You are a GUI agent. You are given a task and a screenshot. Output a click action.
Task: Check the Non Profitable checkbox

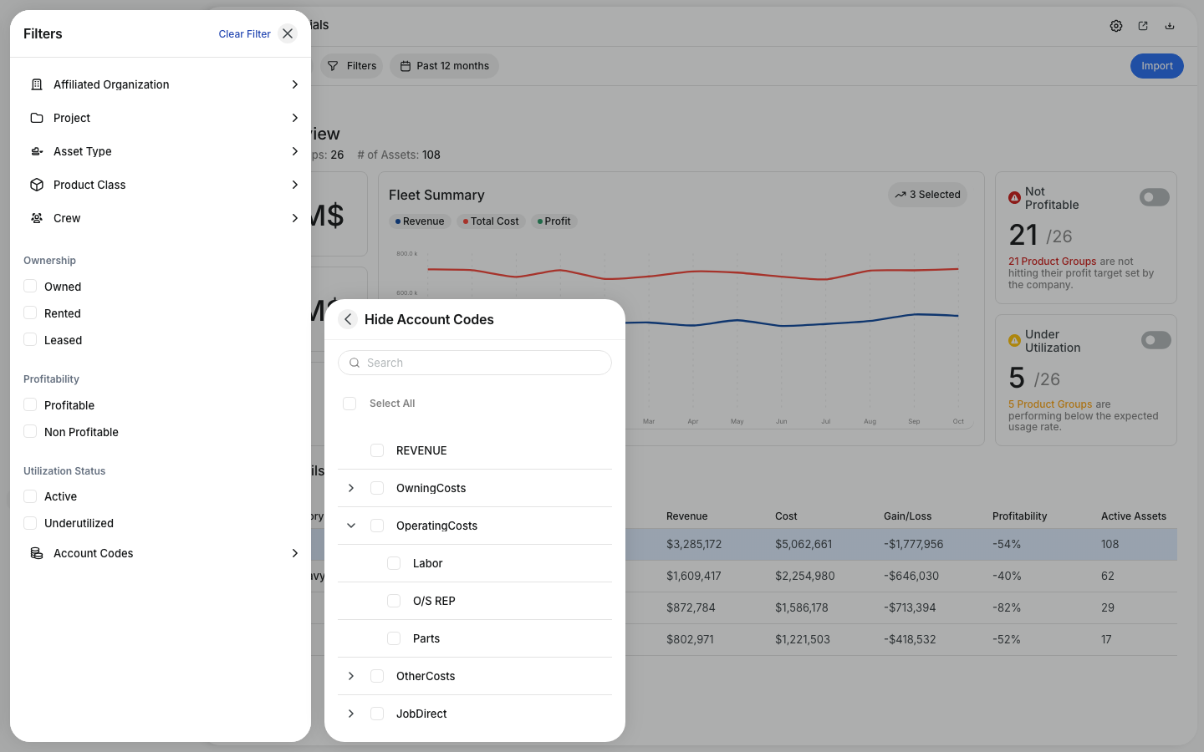[30, 431]
